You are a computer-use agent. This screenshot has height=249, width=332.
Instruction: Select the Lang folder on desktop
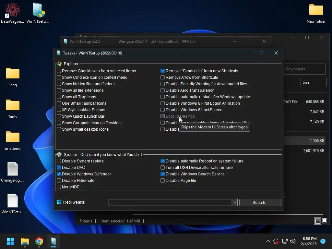(13, 77)
